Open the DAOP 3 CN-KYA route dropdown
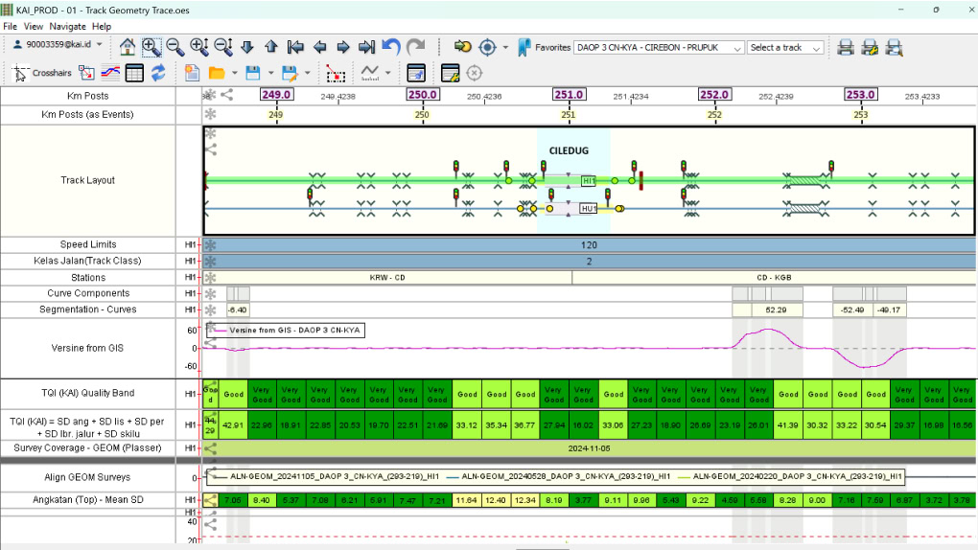Viewport: 978px width, 550px height. [659, 47]
